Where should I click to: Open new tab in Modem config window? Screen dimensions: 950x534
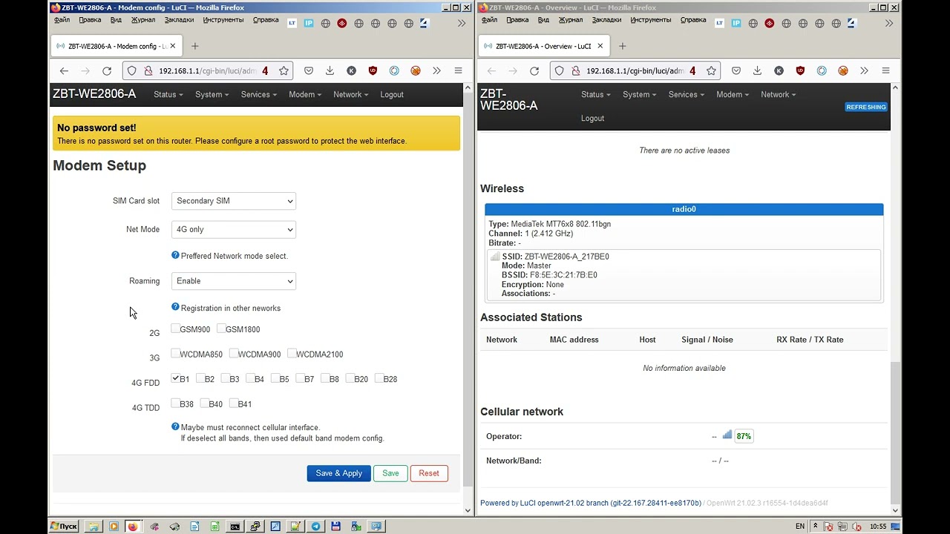pos(194,46)
